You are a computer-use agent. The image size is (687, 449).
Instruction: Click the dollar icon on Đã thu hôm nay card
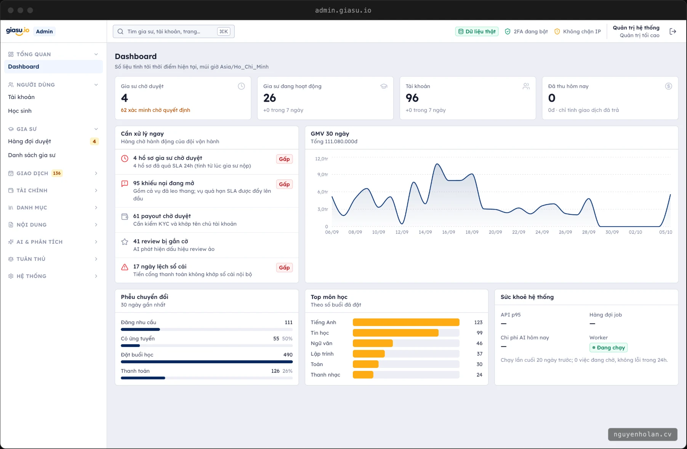point(668,86)
